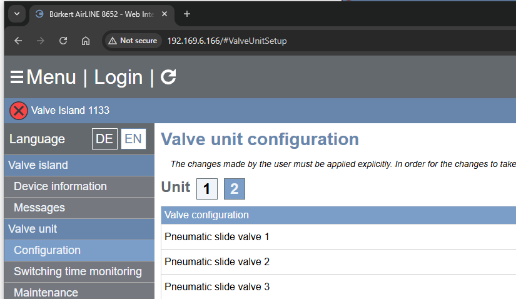
Task: Select Unit 2
Action: tap(235, 189)
